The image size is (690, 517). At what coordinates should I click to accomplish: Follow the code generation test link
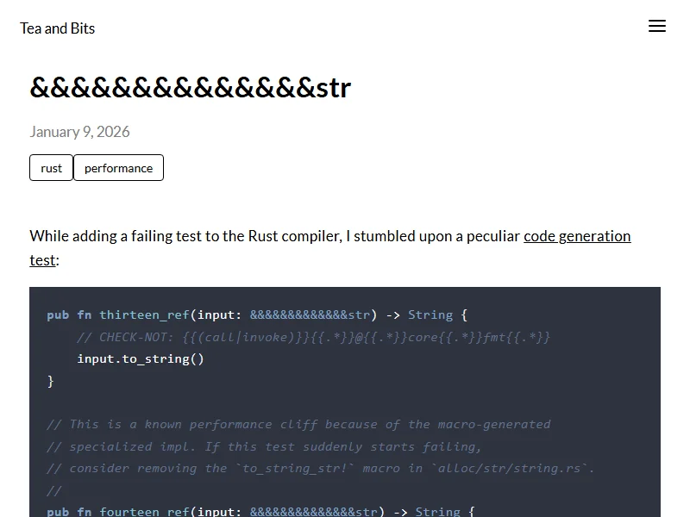coord(576,236)
